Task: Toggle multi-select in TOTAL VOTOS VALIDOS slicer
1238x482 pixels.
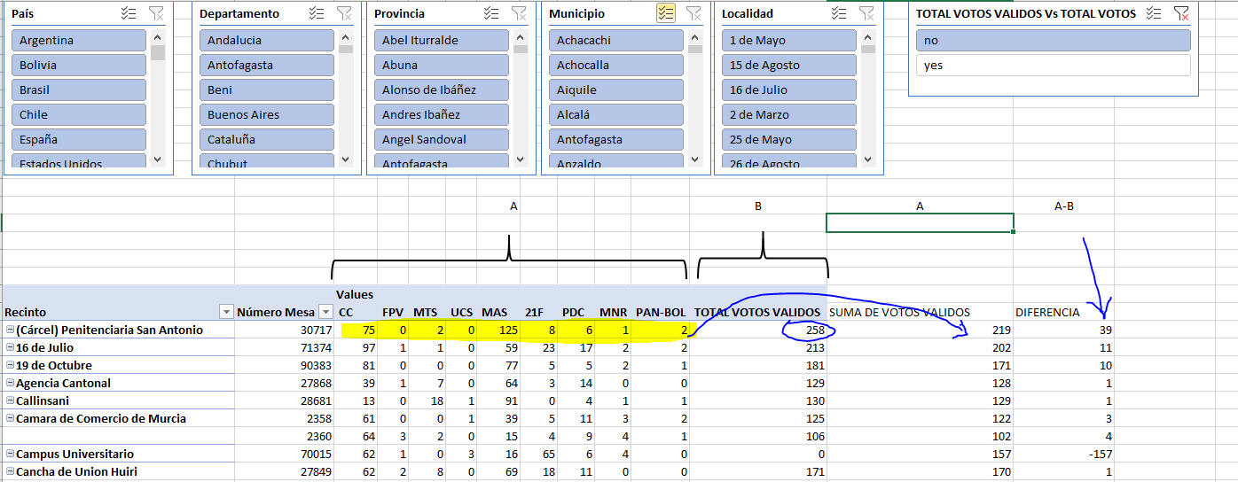Action: 1153,13
